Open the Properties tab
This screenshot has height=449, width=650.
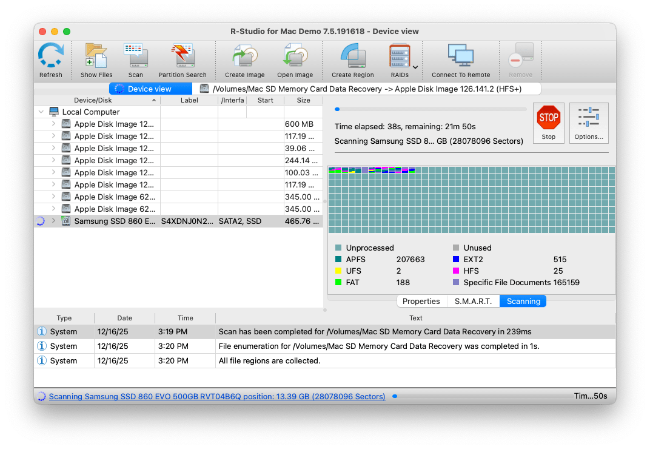(421, 301)
